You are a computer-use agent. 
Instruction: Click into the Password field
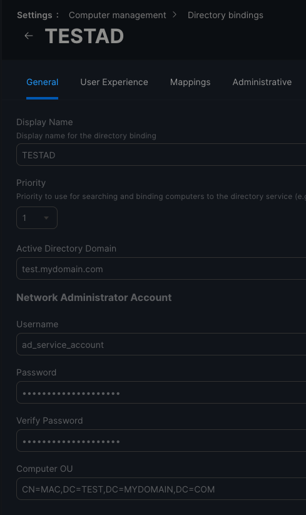pos(161,392)
